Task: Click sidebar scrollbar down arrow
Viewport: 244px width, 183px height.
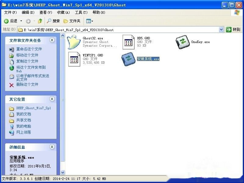Action: pyautogui.click(x=63, y=172)
